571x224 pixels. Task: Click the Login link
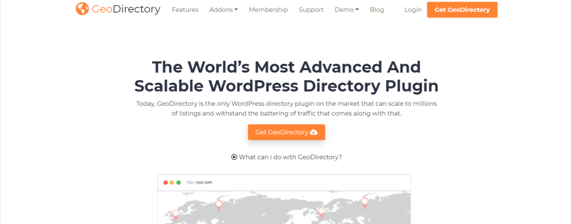(413, 9)
